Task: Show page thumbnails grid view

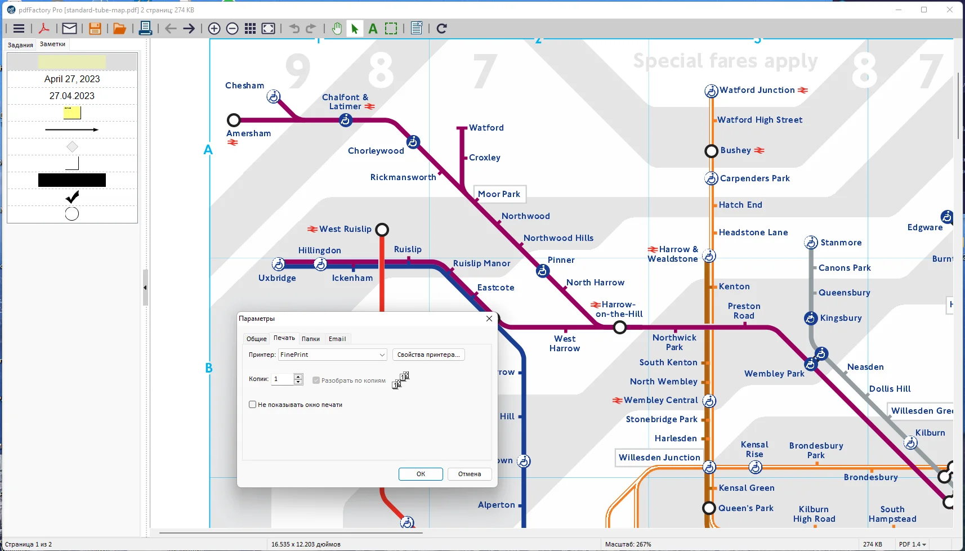Action: point(251,29)
